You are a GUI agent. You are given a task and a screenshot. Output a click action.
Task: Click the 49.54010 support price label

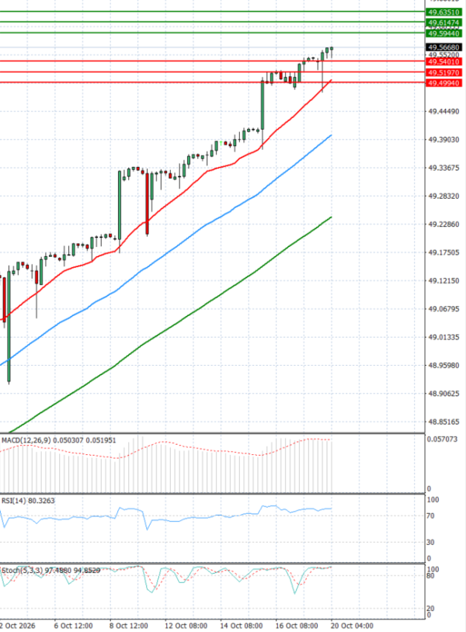(443, 61)
